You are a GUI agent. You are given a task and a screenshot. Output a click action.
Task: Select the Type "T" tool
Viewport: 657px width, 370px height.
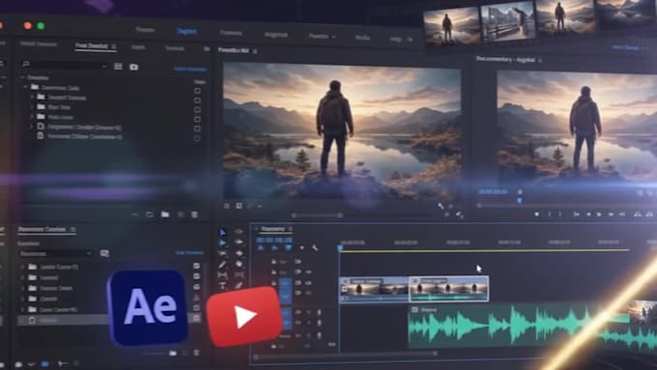click(x=222, y=286)
